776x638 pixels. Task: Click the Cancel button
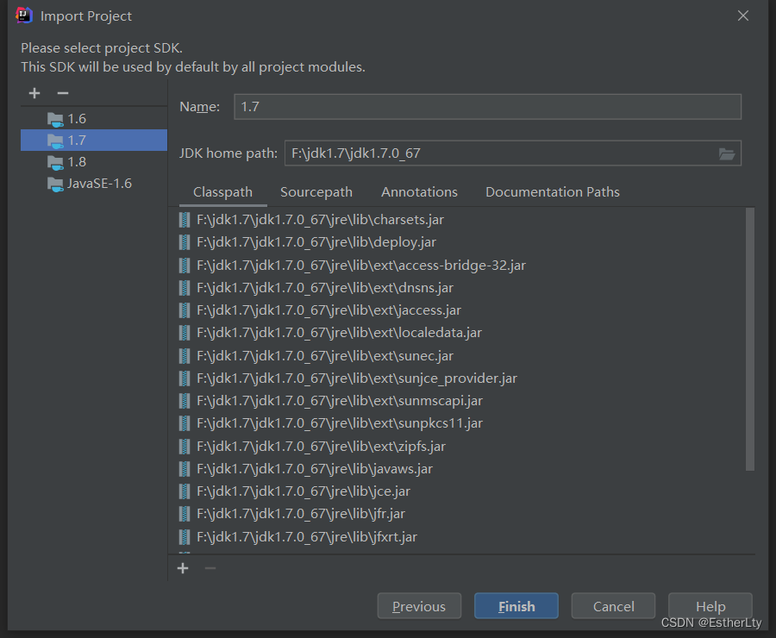(613, 606)
